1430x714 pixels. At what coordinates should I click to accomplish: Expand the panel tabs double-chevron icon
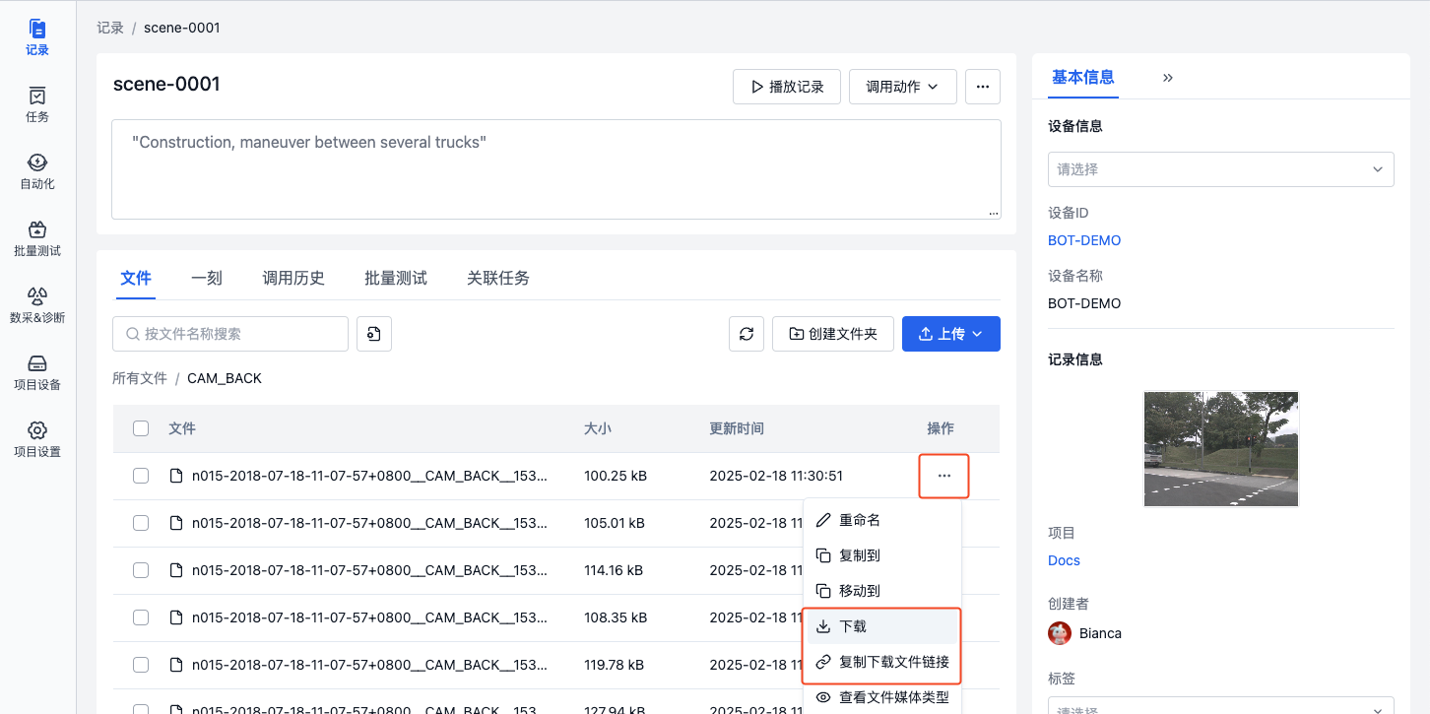coord(1168,77)
